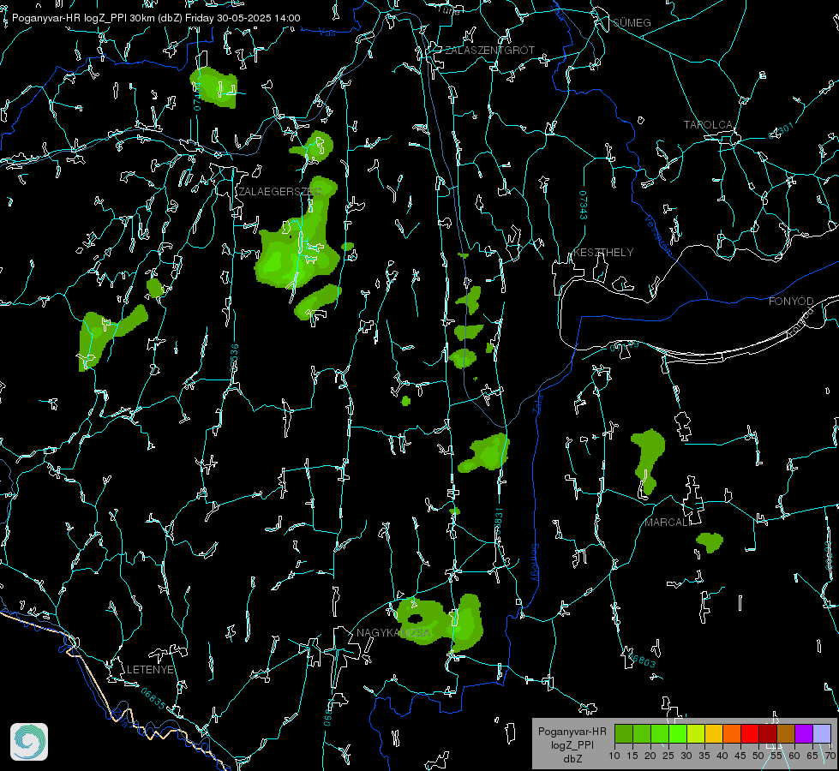Click the swirl logo icon
The height and width of the screenshot is (771, 839).
point(29,742)
